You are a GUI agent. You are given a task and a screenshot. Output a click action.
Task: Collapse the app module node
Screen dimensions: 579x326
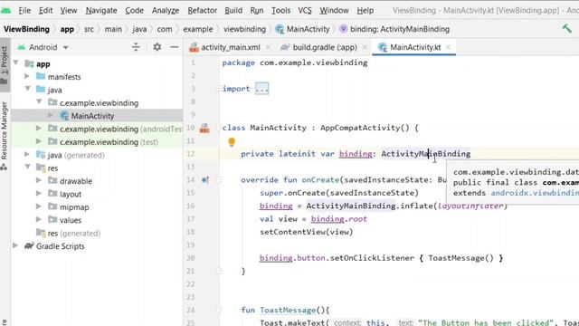[16, 62]
